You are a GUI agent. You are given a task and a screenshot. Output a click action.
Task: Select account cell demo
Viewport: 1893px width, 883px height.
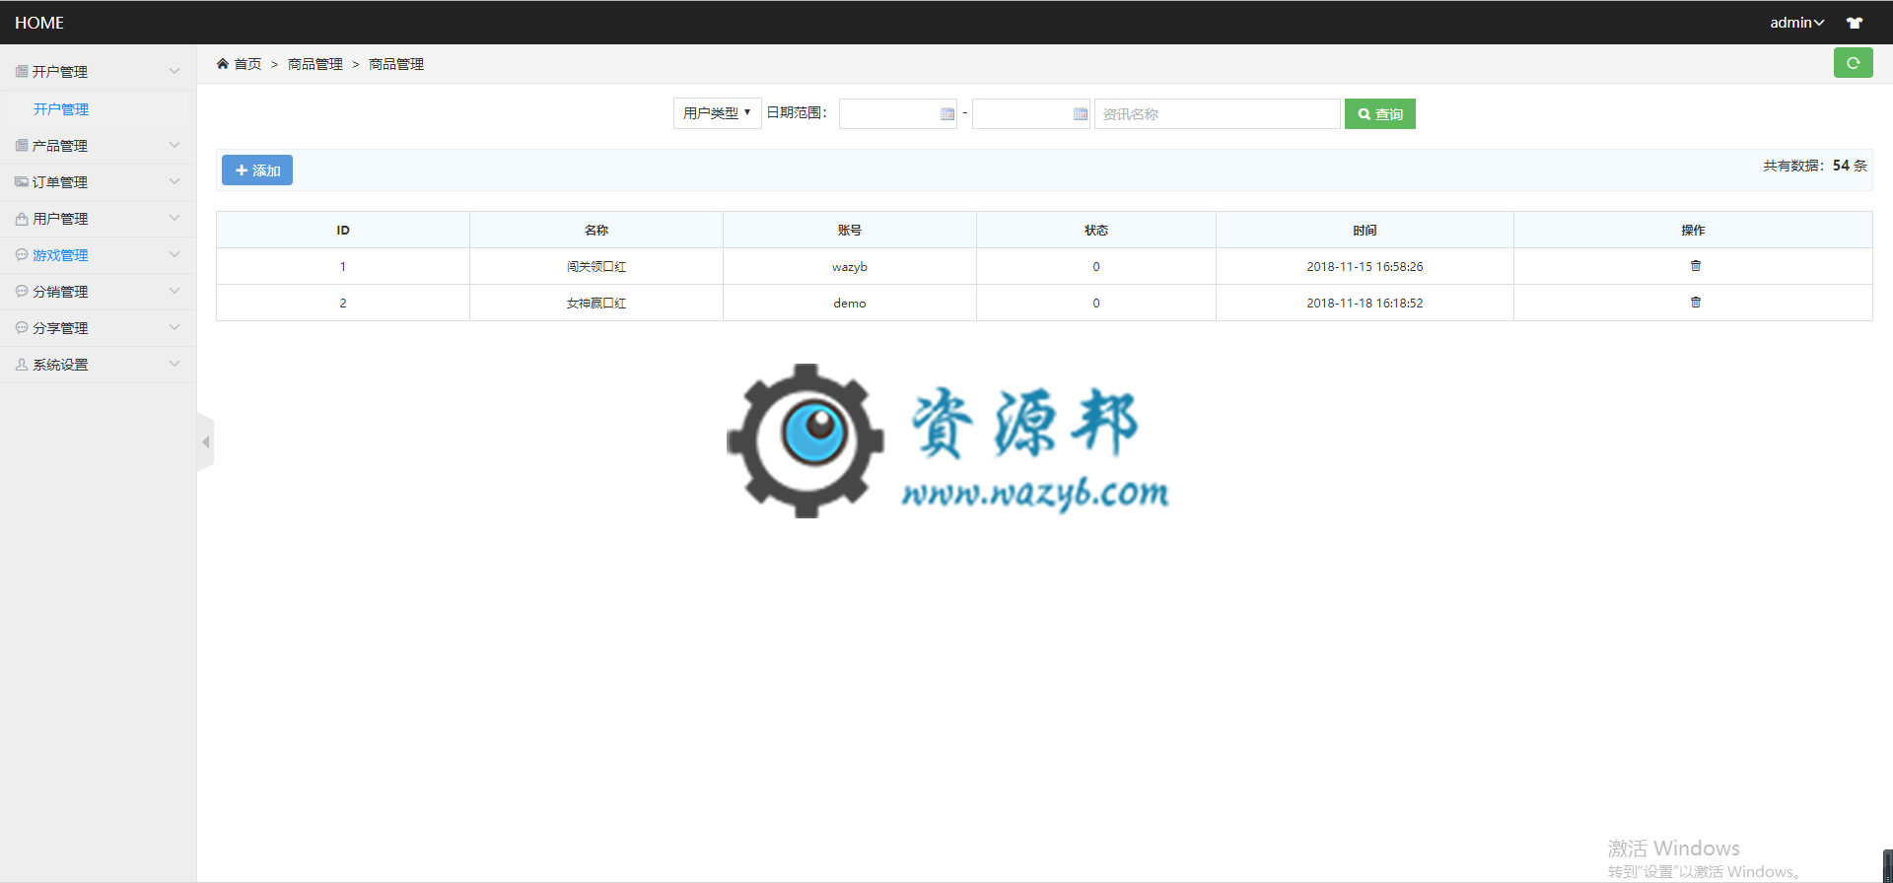850,303
